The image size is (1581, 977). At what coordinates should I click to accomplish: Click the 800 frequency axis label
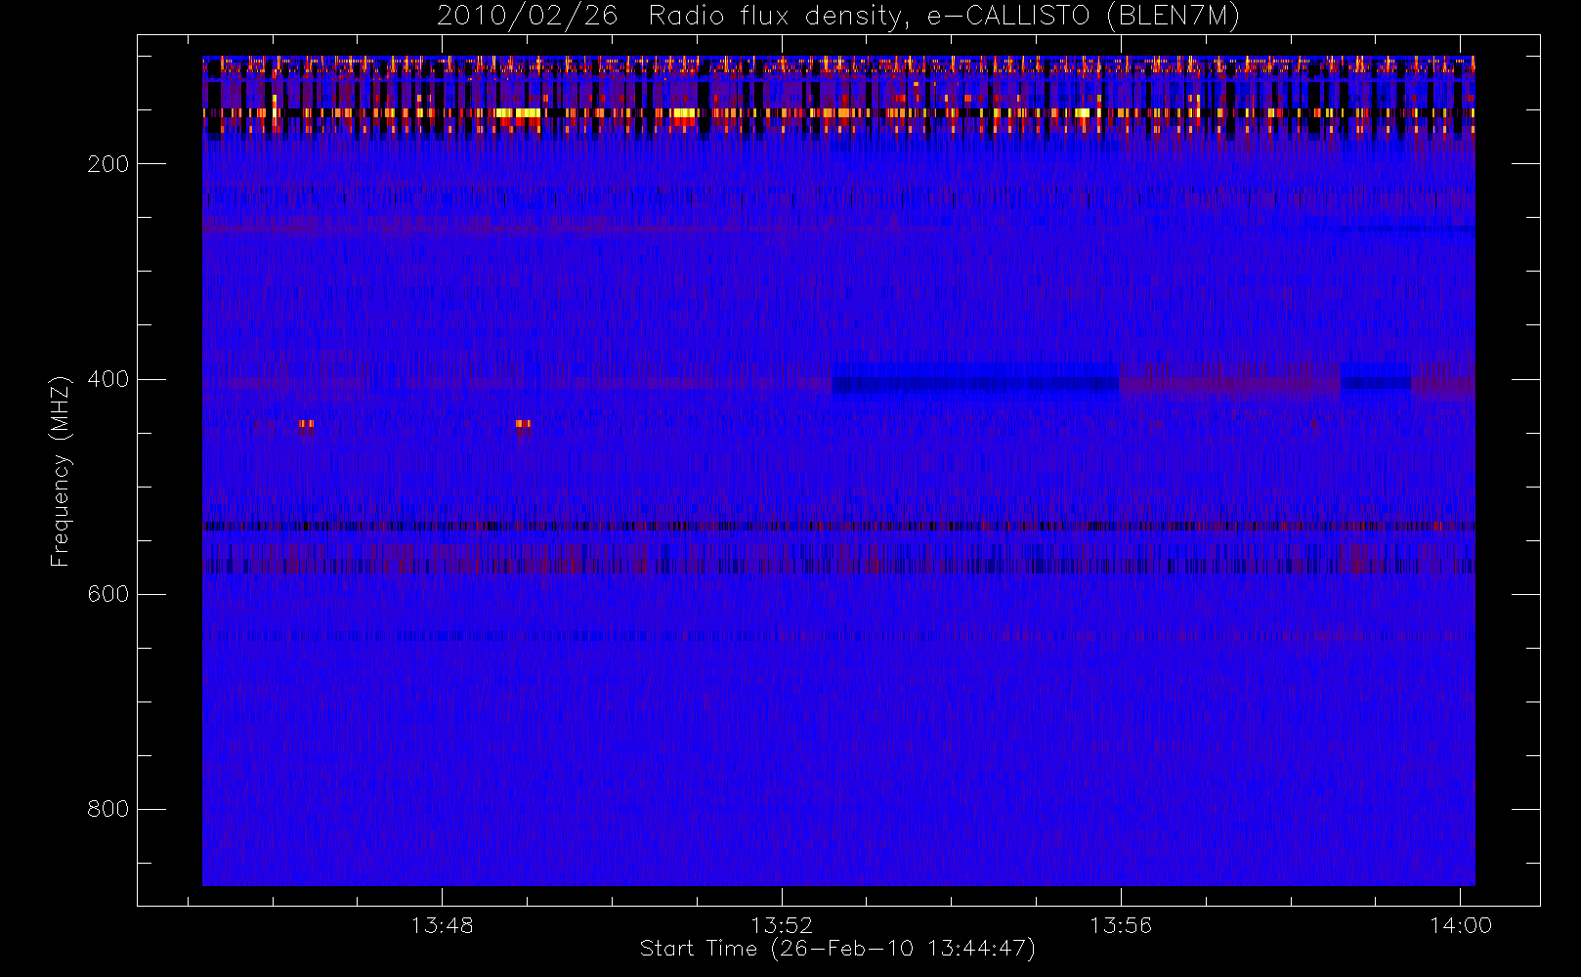tap(107, 809)
